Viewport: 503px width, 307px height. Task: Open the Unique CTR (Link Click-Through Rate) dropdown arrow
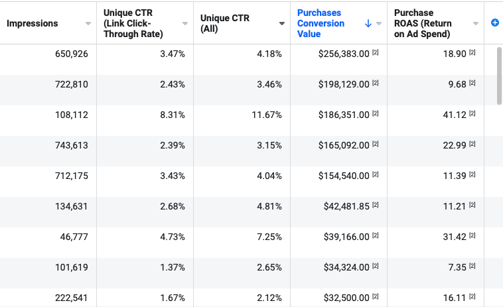(185, 24)
